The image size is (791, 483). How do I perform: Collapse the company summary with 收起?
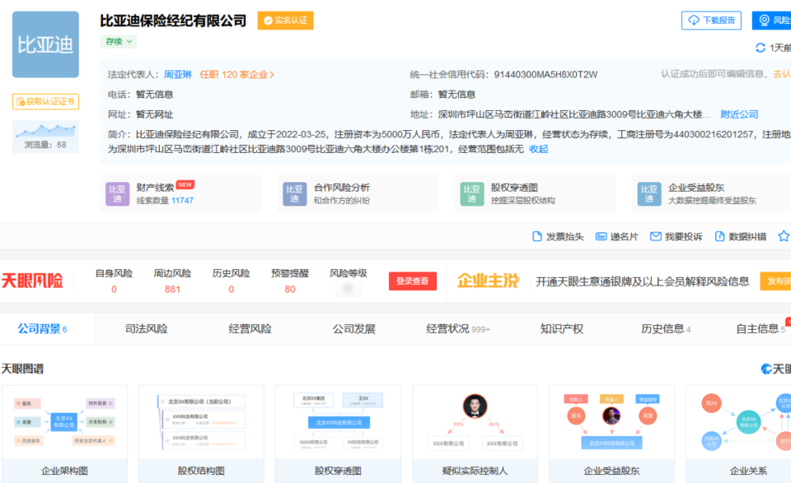[538, 149]
